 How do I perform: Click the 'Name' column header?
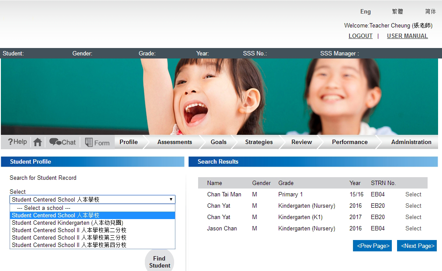[x=215, y=183]
